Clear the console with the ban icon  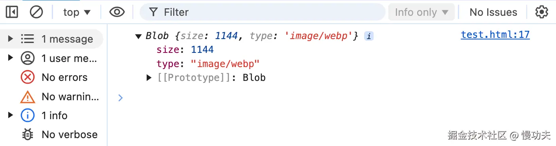click(x=36, y=12)
